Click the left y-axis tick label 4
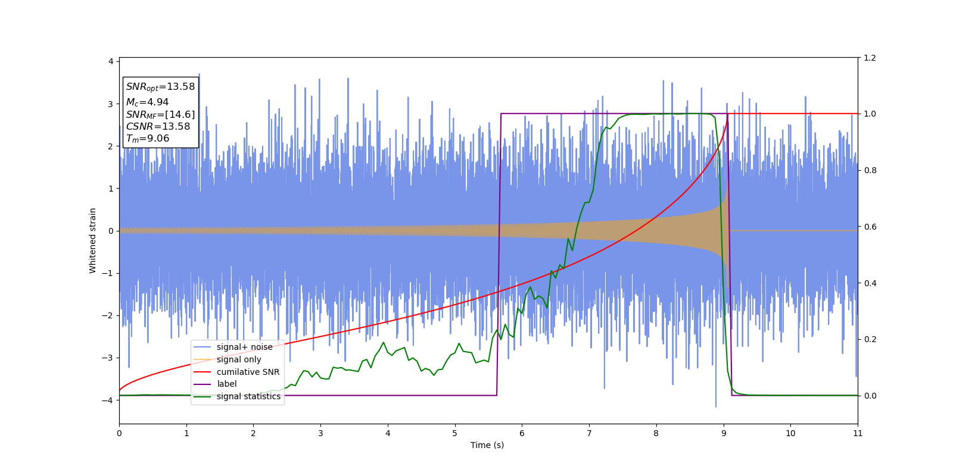The image size is (953, 476). point(111,61)
